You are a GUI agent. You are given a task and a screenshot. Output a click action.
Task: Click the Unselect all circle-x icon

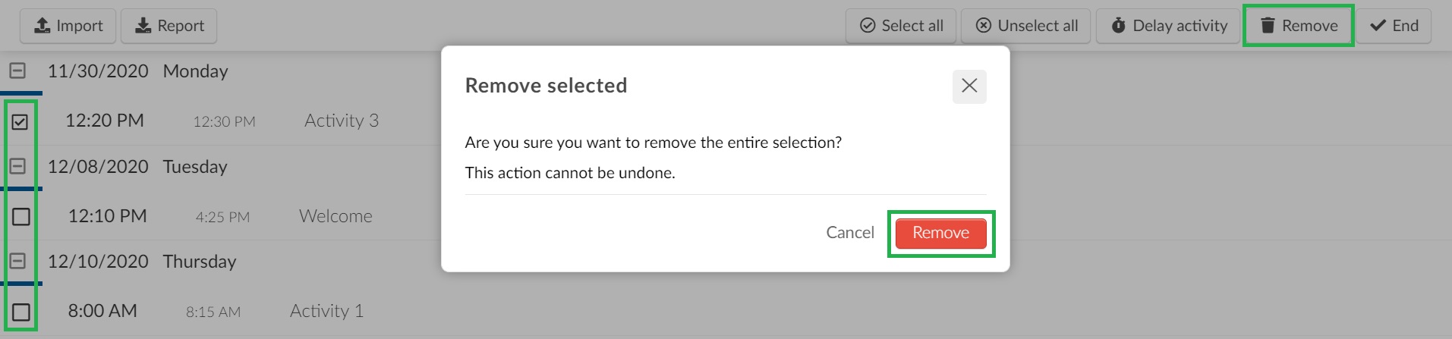(984, 26)
